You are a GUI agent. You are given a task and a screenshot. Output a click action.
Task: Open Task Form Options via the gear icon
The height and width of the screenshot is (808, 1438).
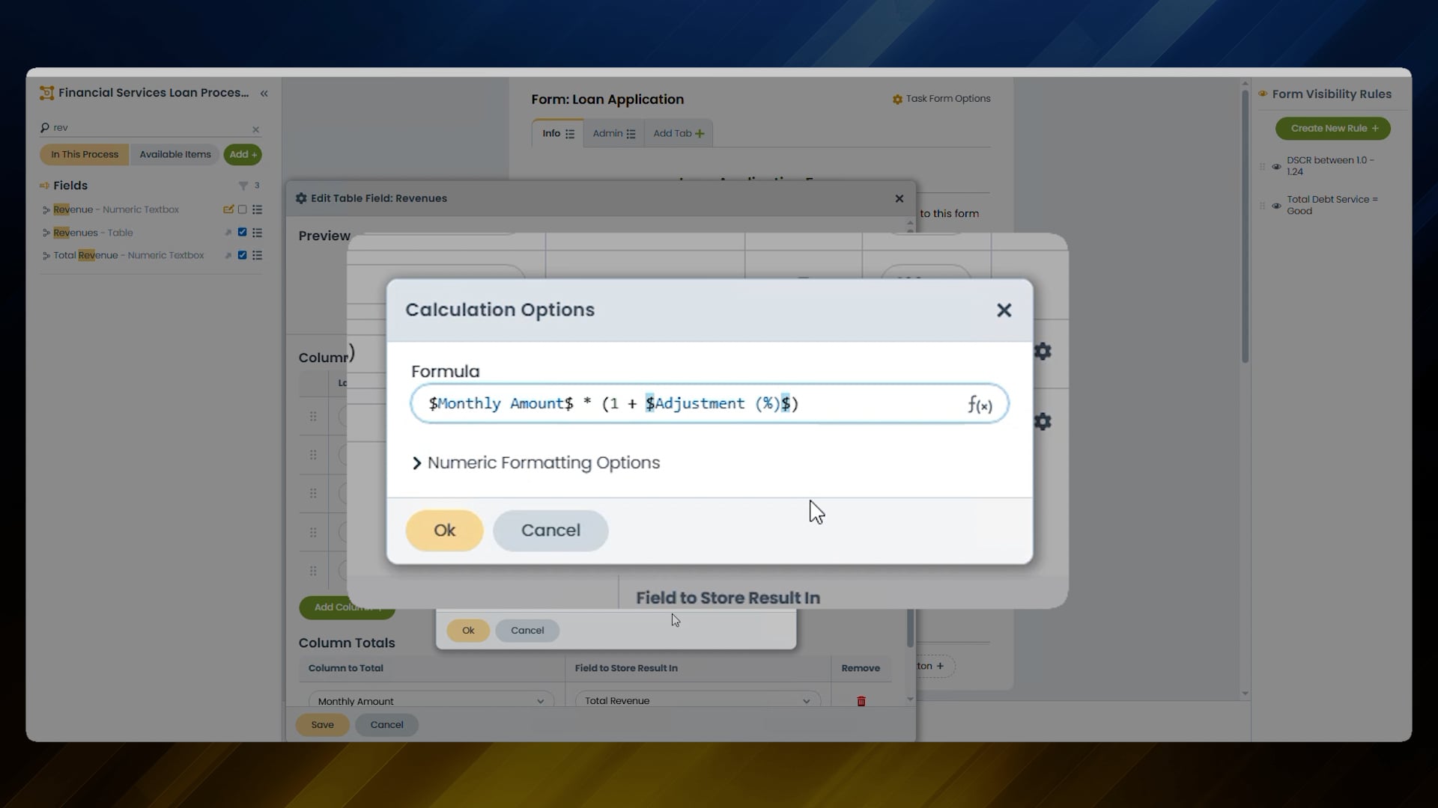coord(897,99)
